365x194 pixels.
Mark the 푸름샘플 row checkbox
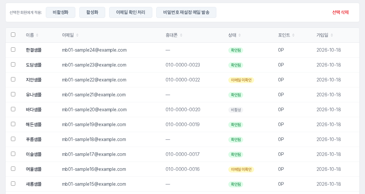13,139
